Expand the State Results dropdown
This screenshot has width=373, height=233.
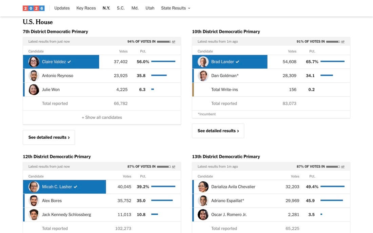tap(176, 8)
